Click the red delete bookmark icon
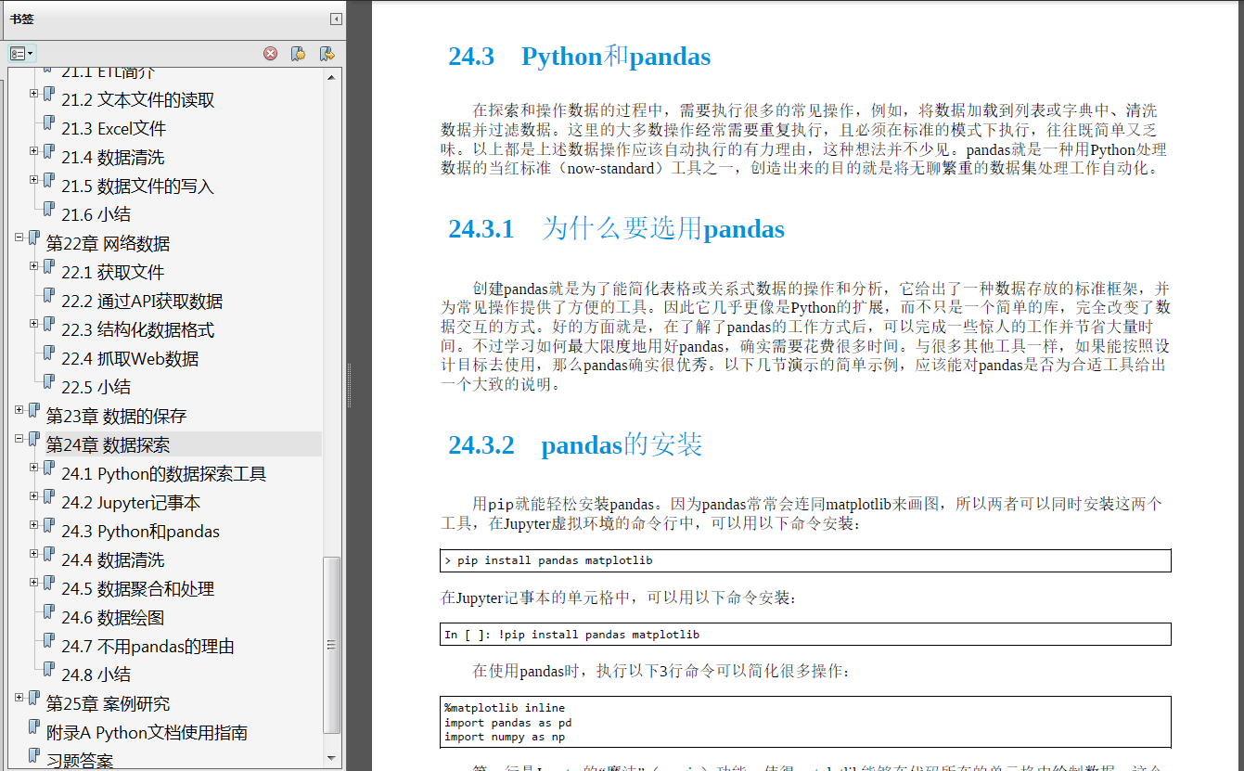This screenshot has width=1244, height=771. [271, 54]
